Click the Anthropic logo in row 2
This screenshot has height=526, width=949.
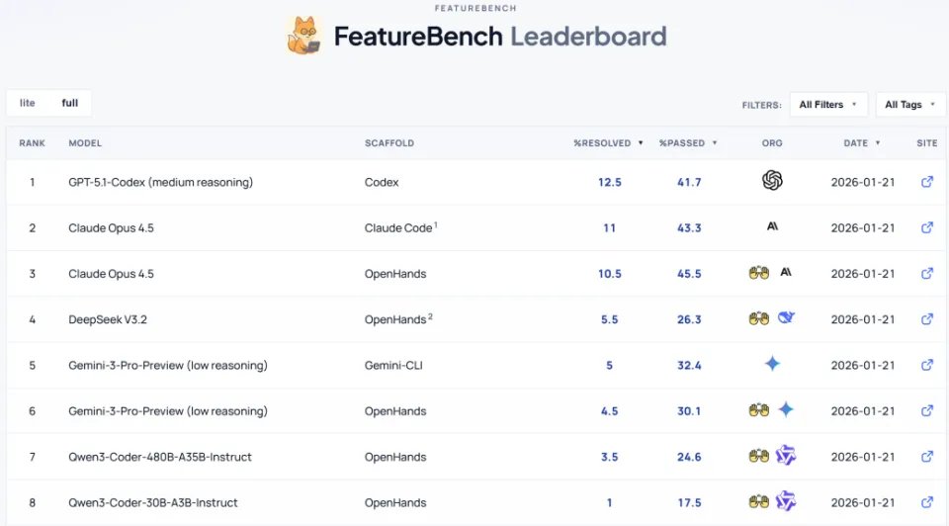point(772,227)
